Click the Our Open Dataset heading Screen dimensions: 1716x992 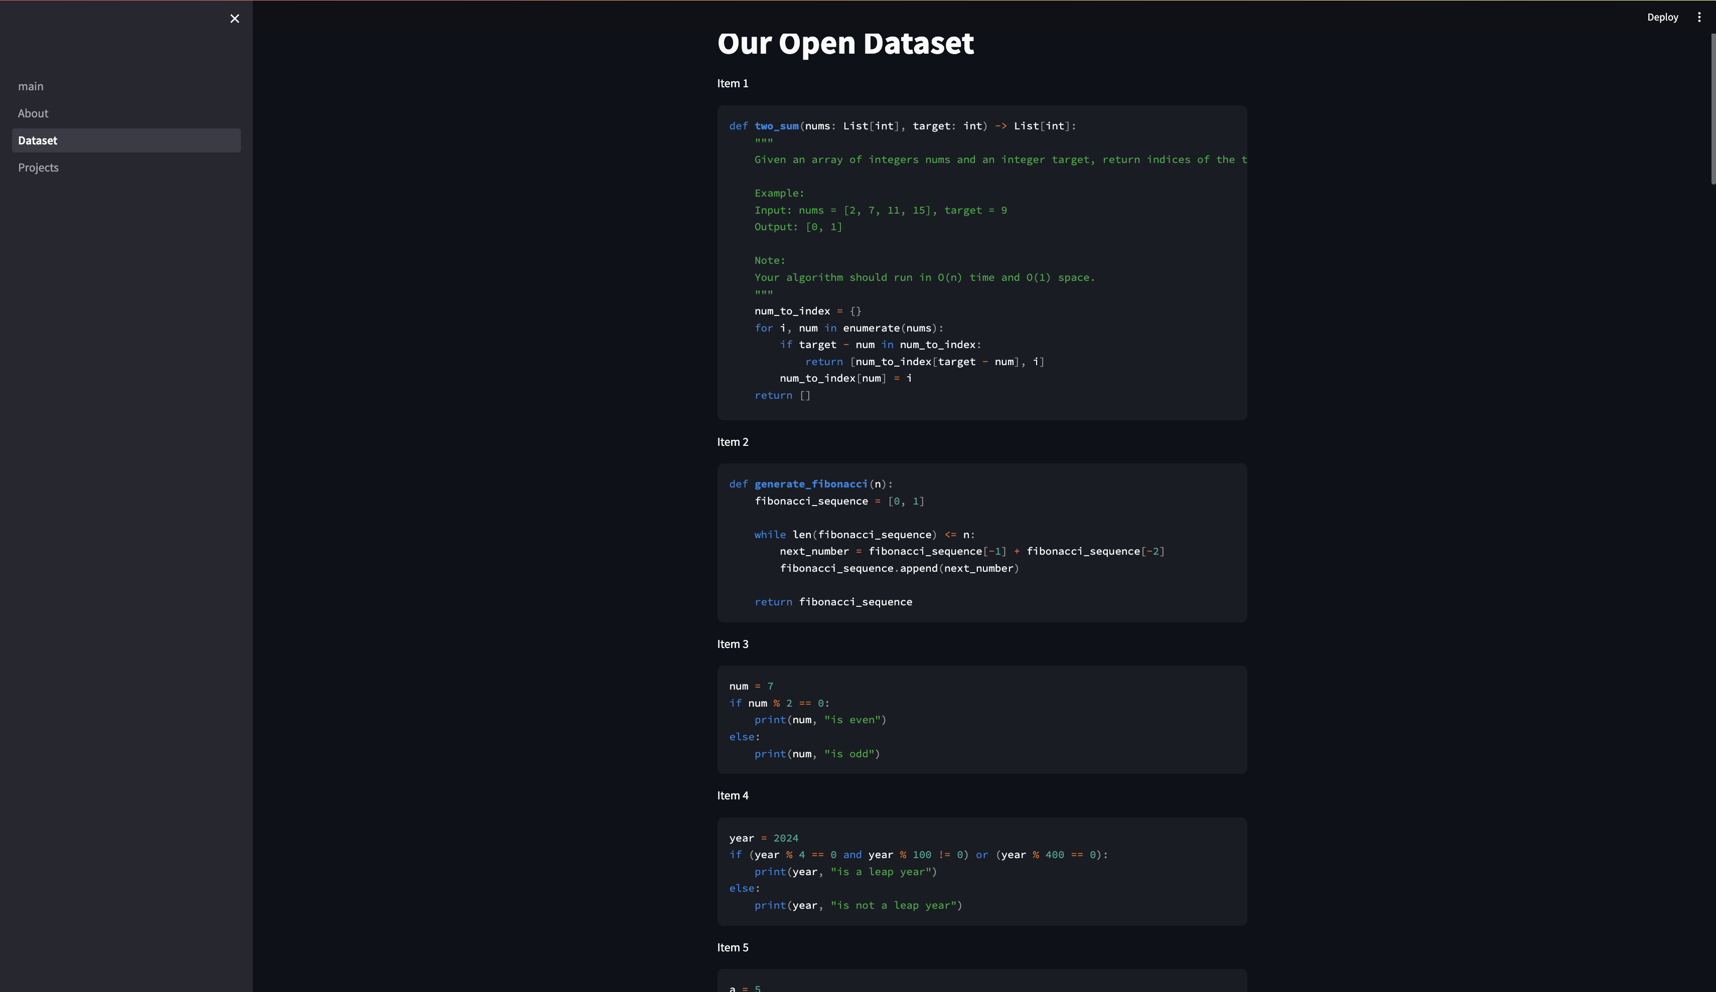[845, 43]
